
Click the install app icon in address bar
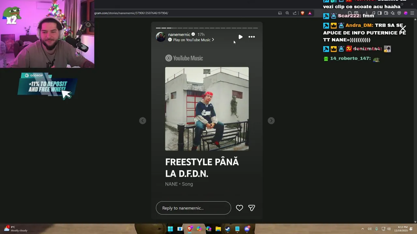coord(280,13)
